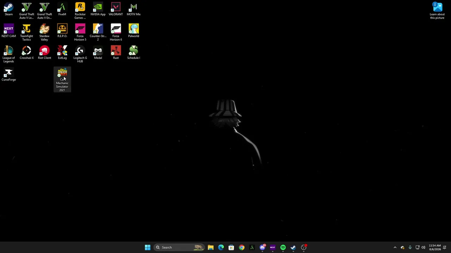This screenshot has height=253, width=451.
Task: Select the Forza Horizon 6 icon
Action: (x=116, y=33)
